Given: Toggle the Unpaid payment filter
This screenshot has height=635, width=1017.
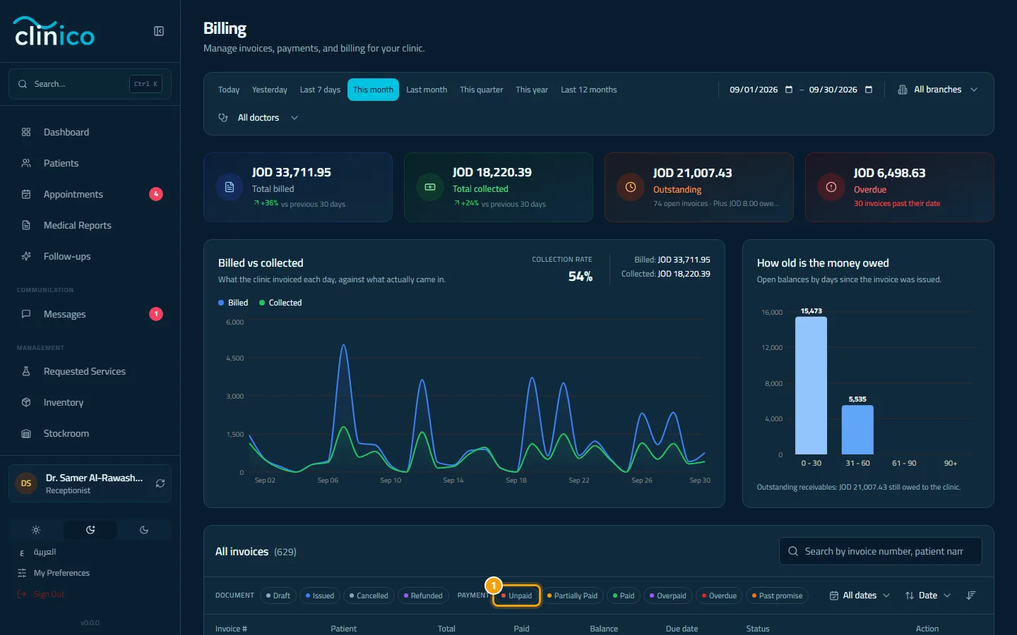Looking at the screenshot, I should [x=516, y=595].
